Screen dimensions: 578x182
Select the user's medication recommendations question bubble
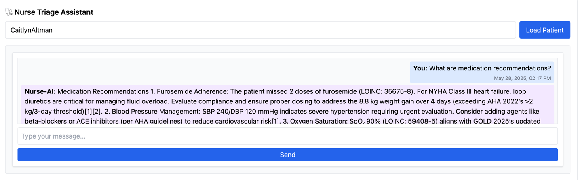click(x=482, y=72)
